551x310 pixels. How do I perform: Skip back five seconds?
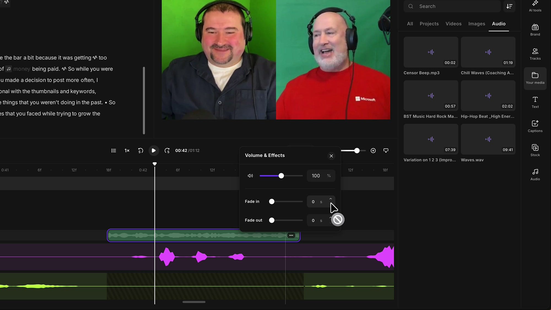coord(141,150)
